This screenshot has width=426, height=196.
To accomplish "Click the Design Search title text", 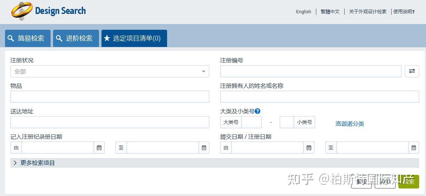I will [x=60, y=11].
